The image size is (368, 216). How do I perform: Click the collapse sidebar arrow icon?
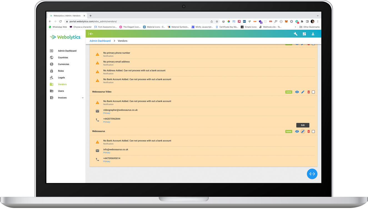[91, 34]
